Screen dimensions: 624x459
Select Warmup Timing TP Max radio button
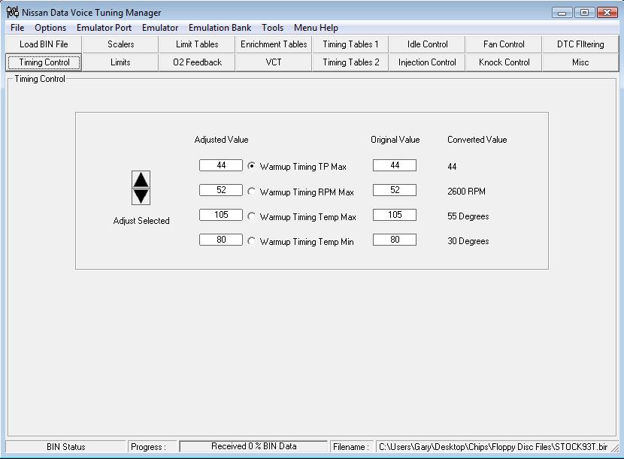tap(251, 166)
